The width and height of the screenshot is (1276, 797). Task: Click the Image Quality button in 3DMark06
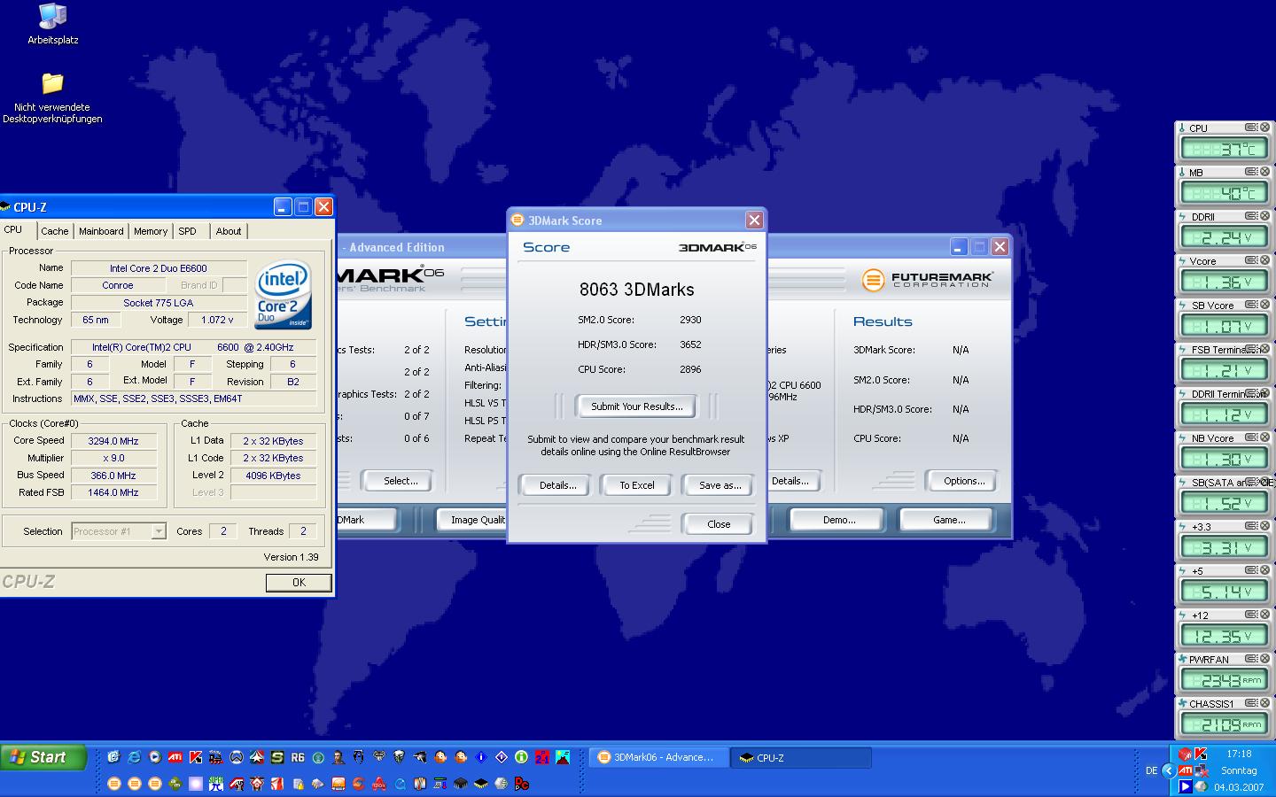tap(472, 520)
